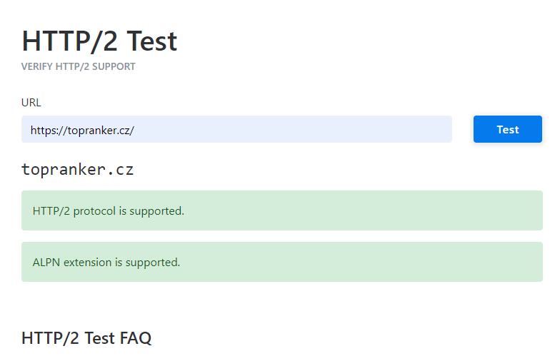The width and height of the screenshot is (560, 356).
Task: Click the word "ALPN" in the second alert
Action: (46, 263)
